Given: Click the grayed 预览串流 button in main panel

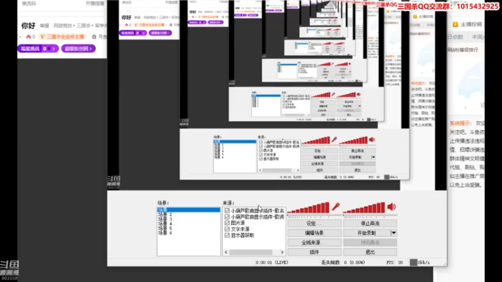Looking at the screenshot, I should 370,243.
